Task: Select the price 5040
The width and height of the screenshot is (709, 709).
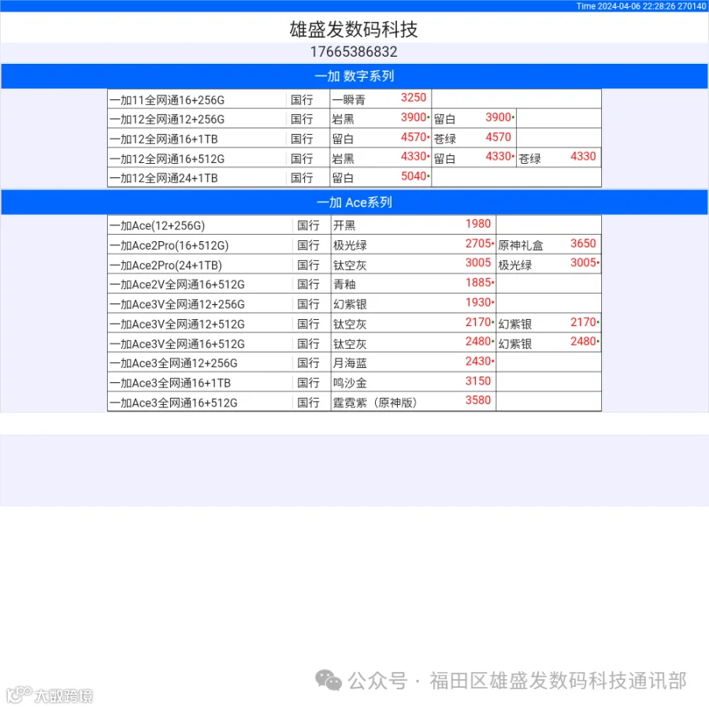Action: coord(414,176)
